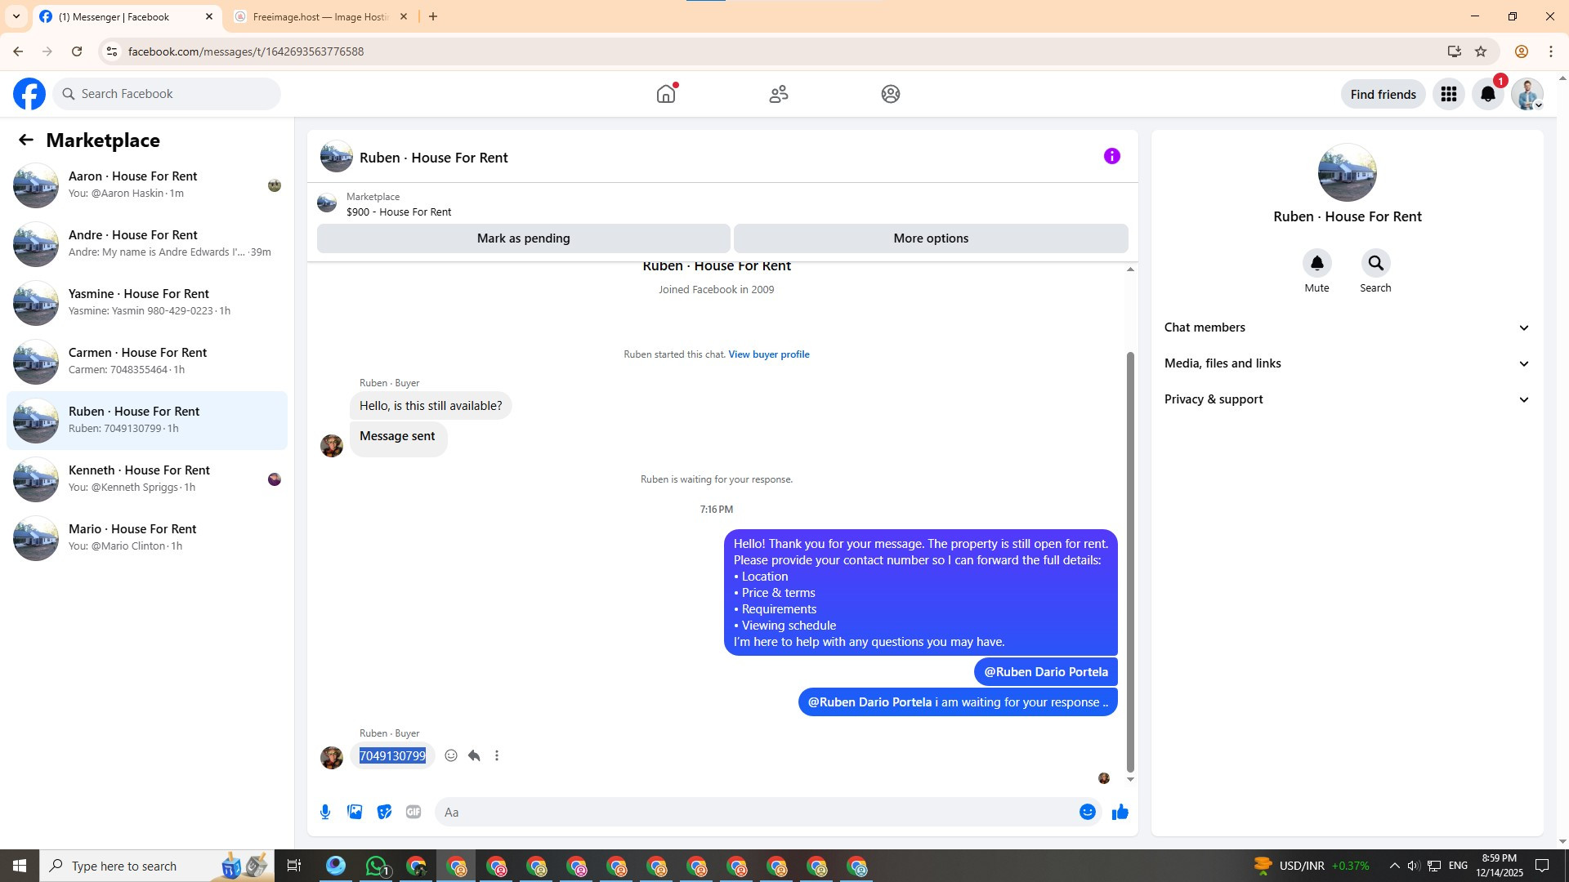This screenshot has height=882, width=1569.
Task: Attach a file with the photo icon
Action: 355,812
